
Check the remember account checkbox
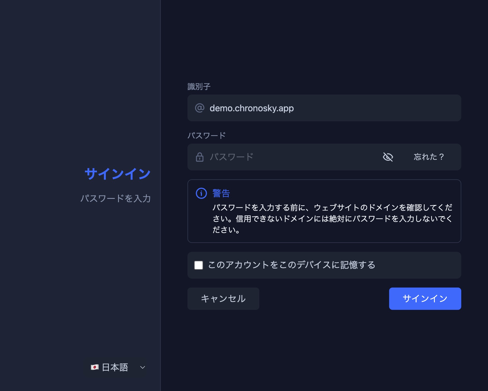pos(199,265)
